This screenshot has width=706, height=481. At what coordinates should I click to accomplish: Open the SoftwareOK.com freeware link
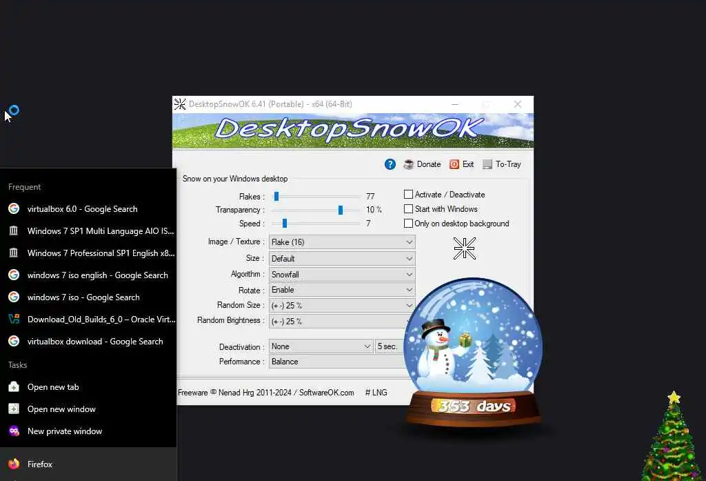coord(326,393)
